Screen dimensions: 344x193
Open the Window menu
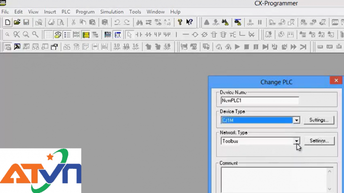coord(156,12)
